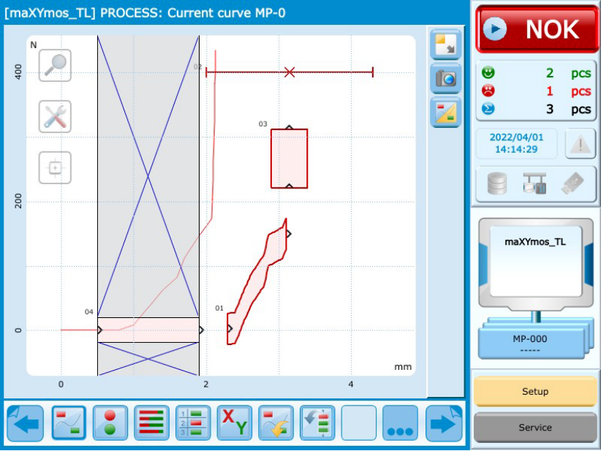Click the history bars with back arrow icon
Screen dimensions: 601x451
click(317, 423)
